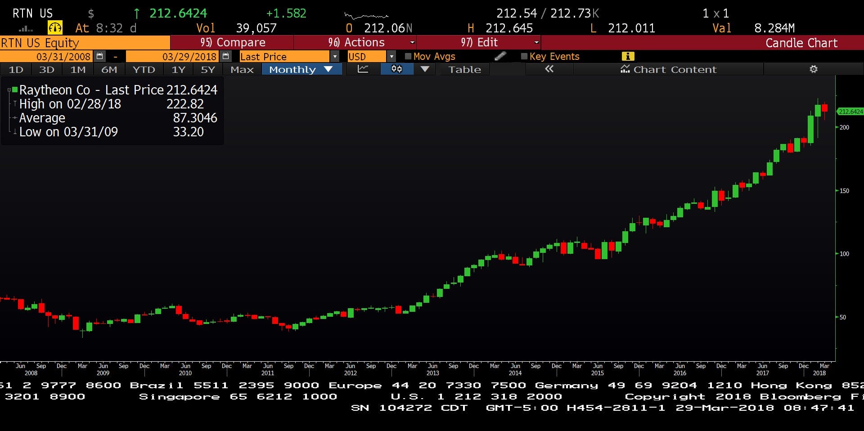Image resolution: width=864 pixels, height=431 pixels.
Task: Select the 5Y range tab
Action: point(208,69)
